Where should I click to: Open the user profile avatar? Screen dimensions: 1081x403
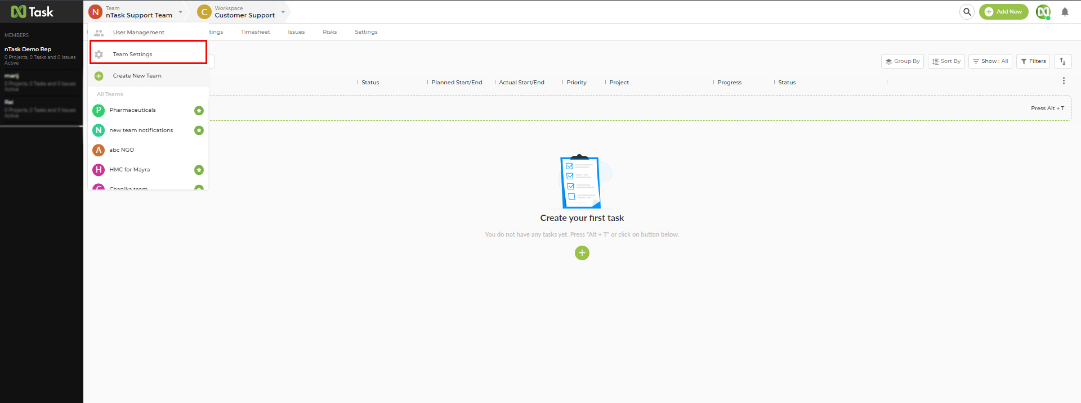pyautogui.click(x=1043, y=12)
